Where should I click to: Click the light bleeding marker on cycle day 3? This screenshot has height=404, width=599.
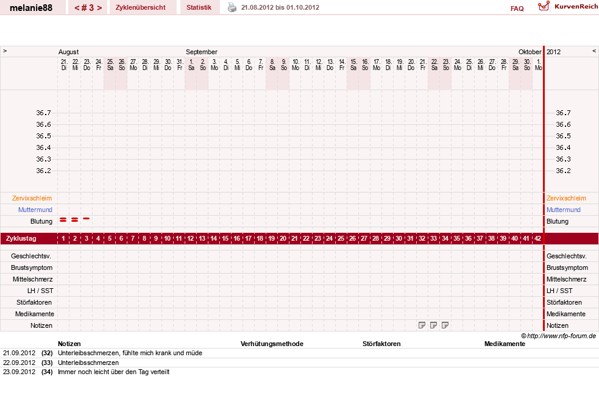pos(87,218)
